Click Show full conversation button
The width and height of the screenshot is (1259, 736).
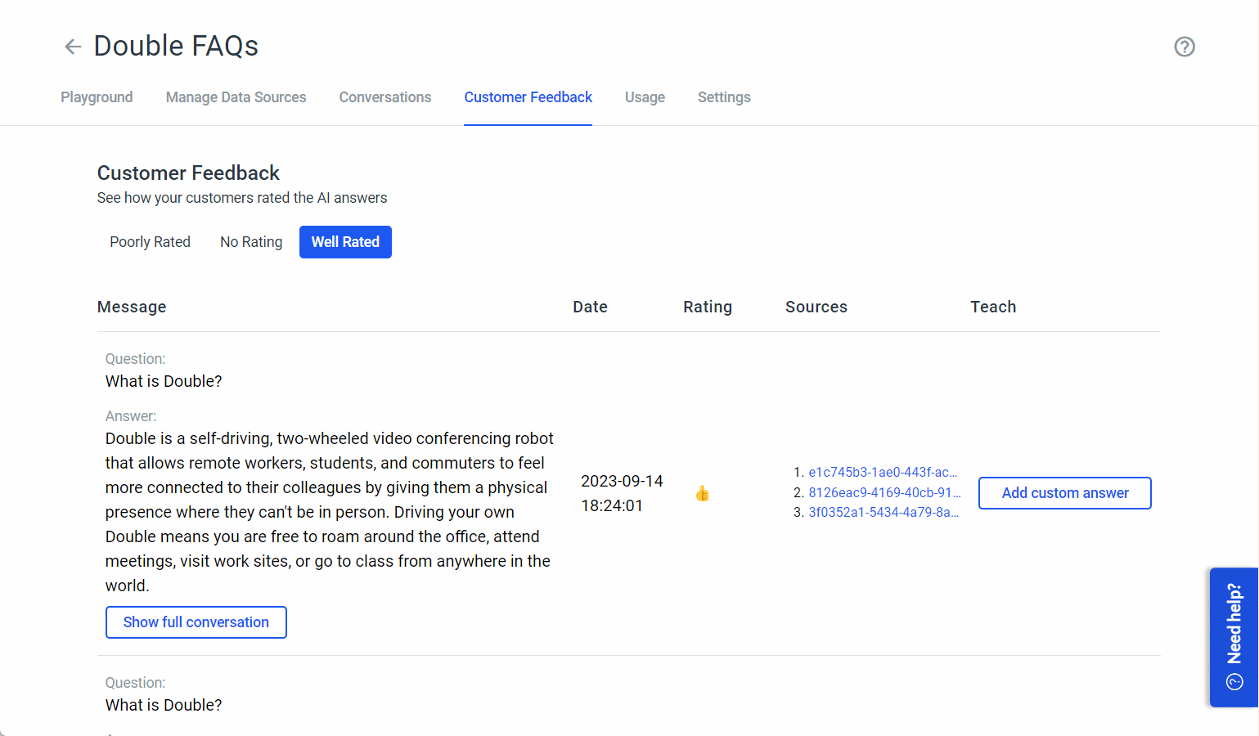(x=196, y=622)
